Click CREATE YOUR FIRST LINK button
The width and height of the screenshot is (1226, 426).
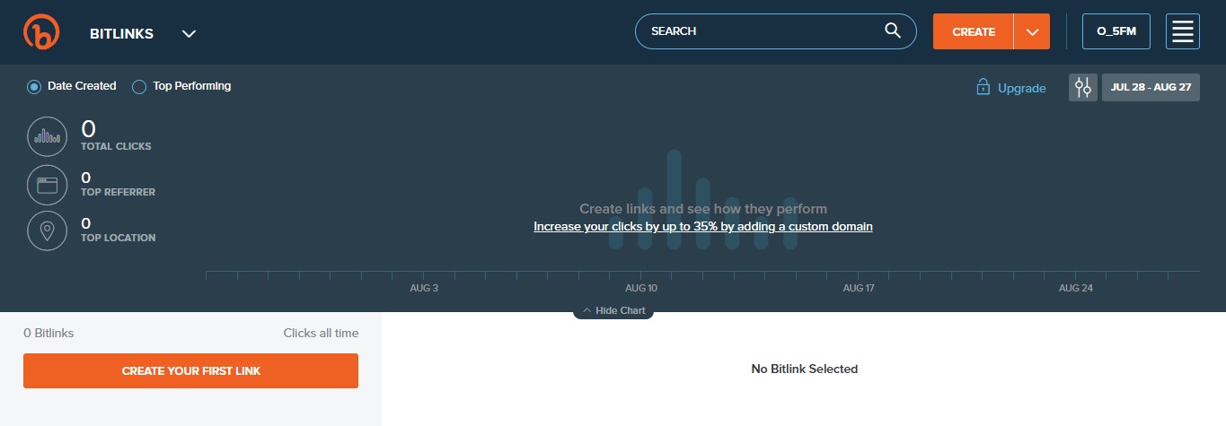[x=190, y=370]
